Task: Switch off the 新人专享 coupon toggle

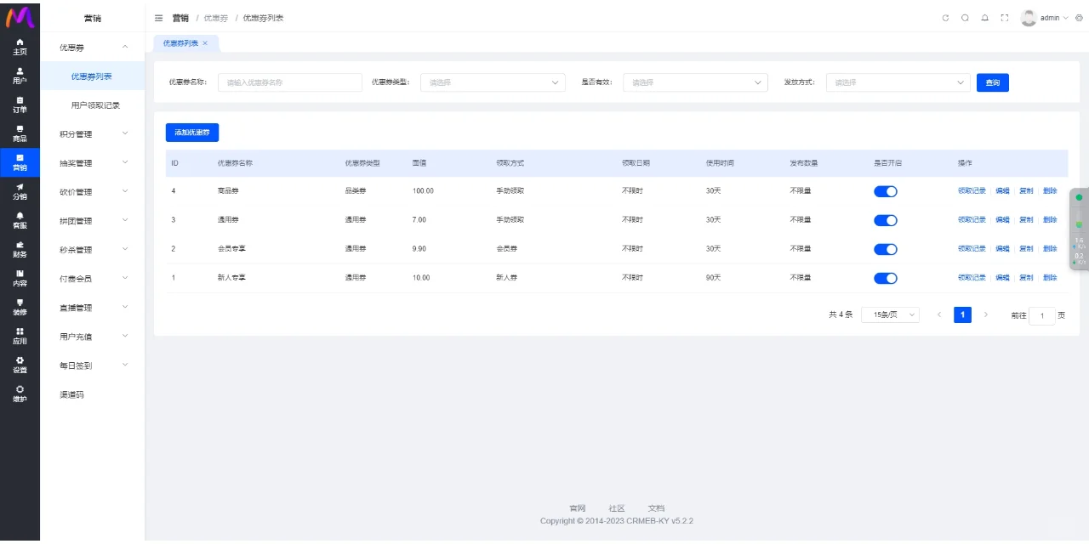Action: coord(885,278)
